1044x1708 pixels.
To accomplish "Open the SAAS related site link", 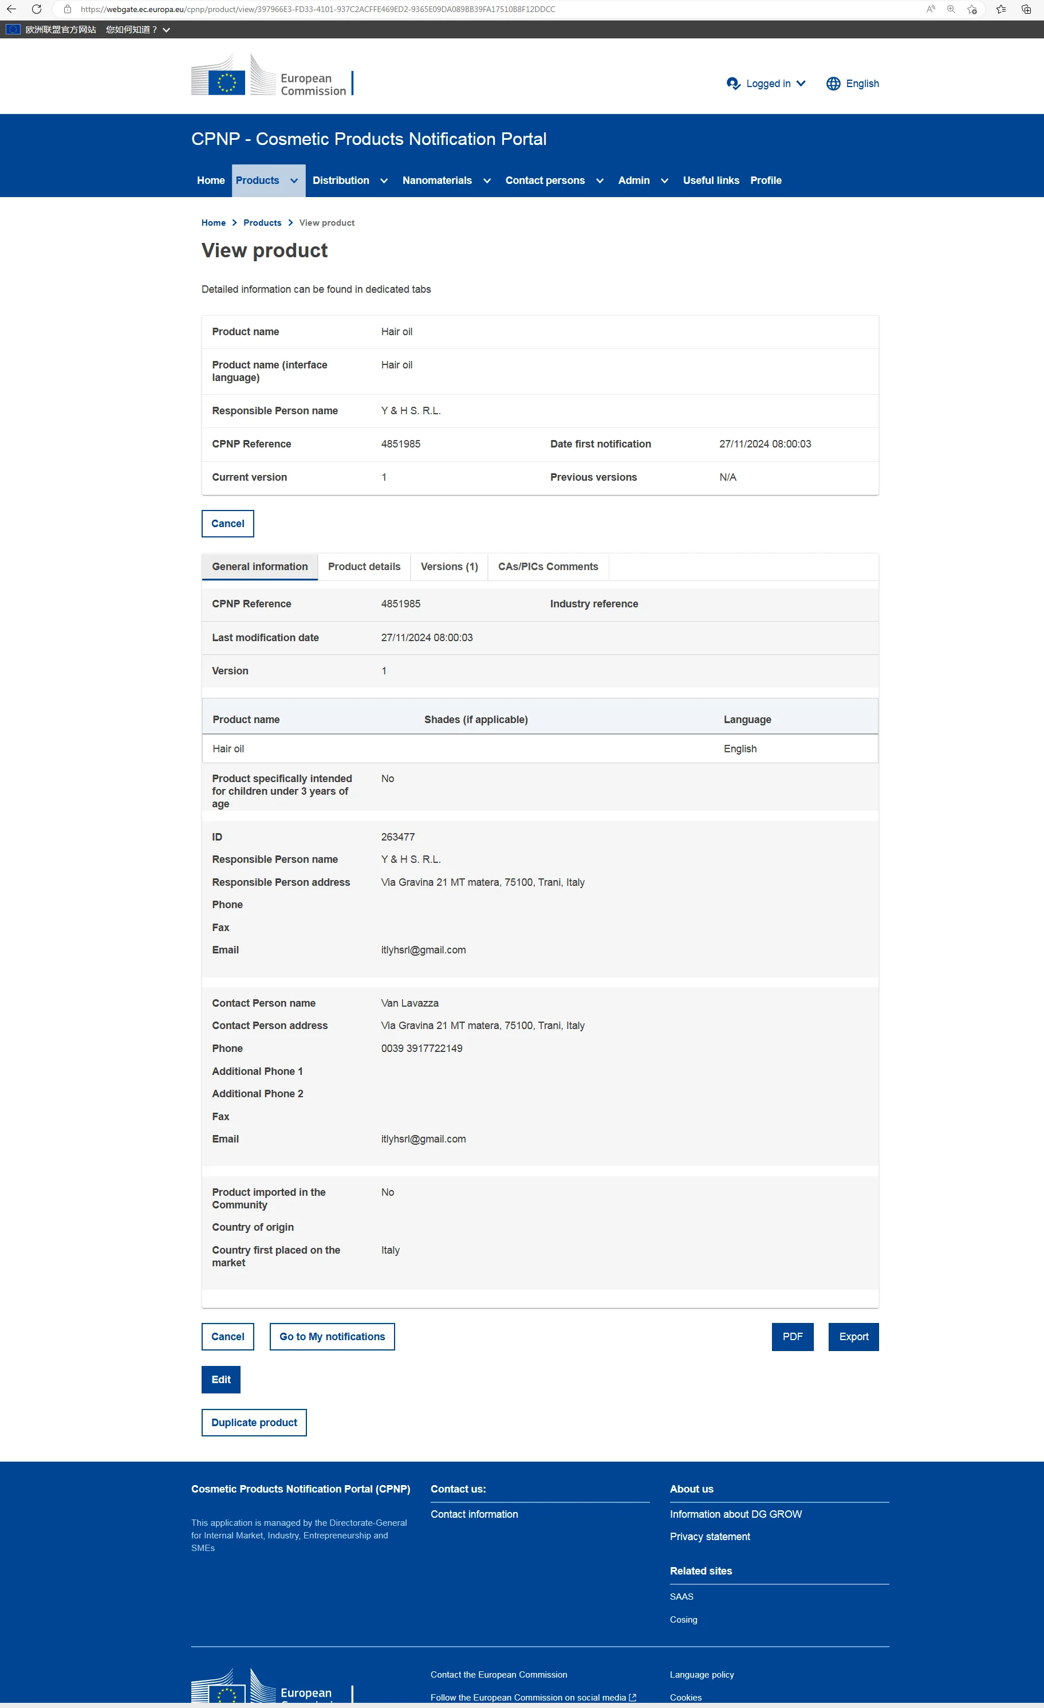I will (681, 1596).
